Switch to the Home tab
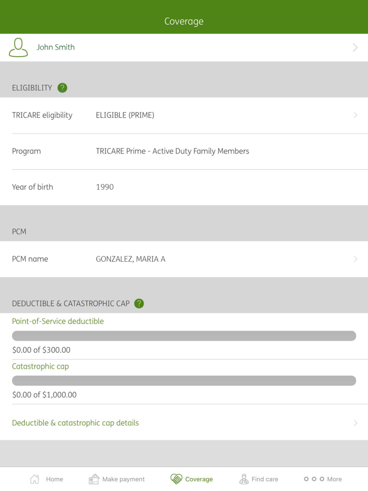The height and width of the screenshot is (491, 368). pyautogui.click(x=46, y=479)
